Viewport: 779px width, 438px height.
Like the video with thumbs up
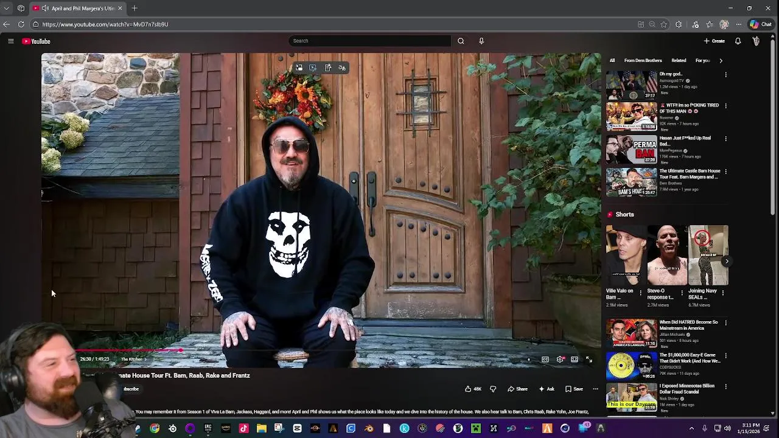click(x=473, y=389)
